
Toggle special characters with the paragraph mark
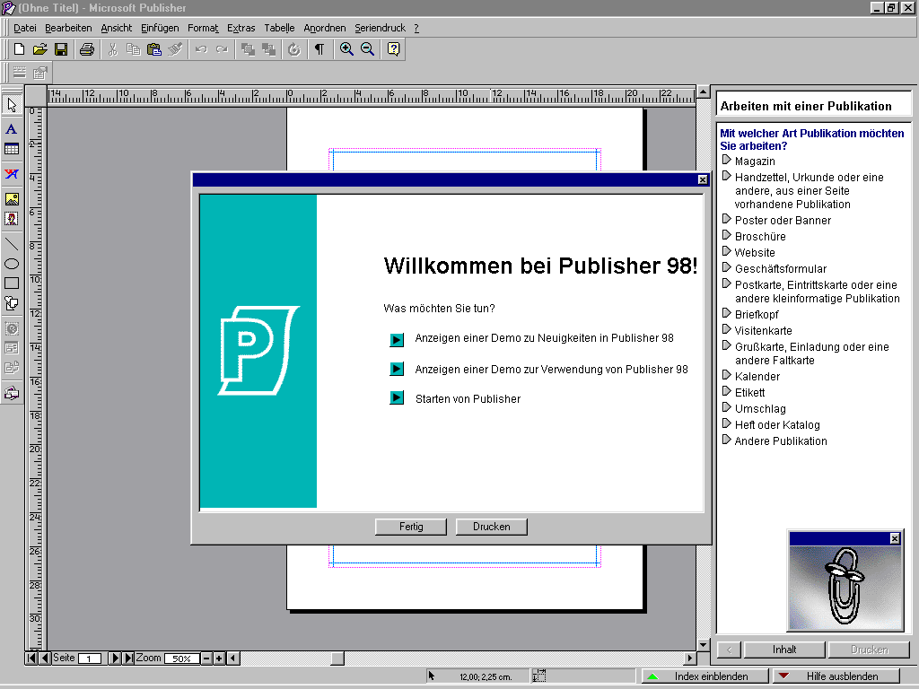pos(319,49)
